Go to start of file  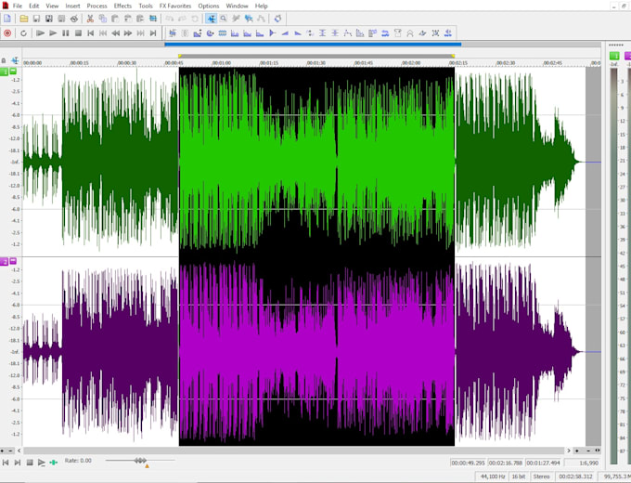pyautogui.click(x=91, y=33)
